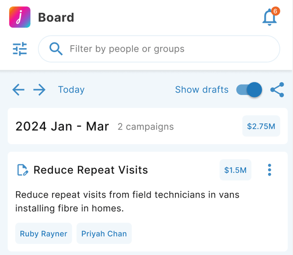Expand the 2024 Jan - Mar section header
Viewport: 293px width, 255px height.
point(62,126)
